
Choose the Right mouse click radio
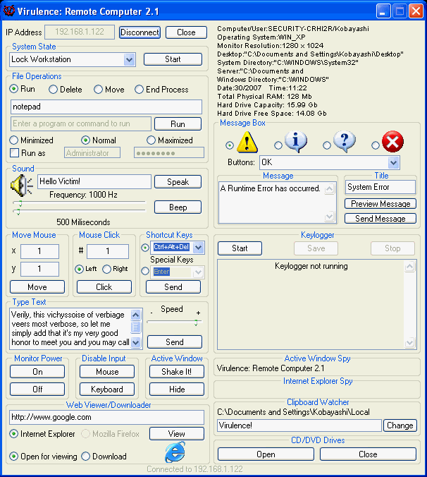pos(107,269)
